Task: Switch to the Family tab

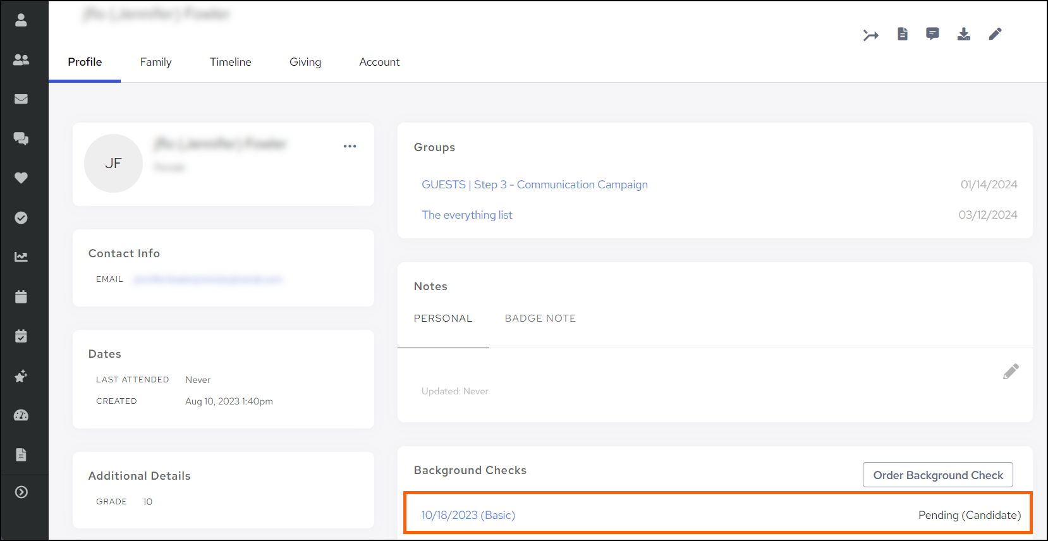Action: (155, 62)
